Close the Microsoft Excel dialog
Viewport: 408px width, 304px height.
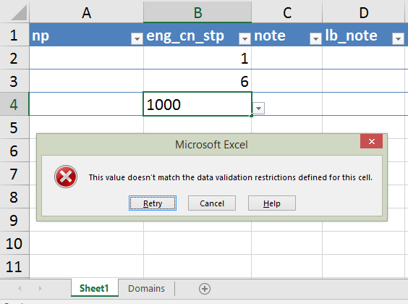[371, 141]
